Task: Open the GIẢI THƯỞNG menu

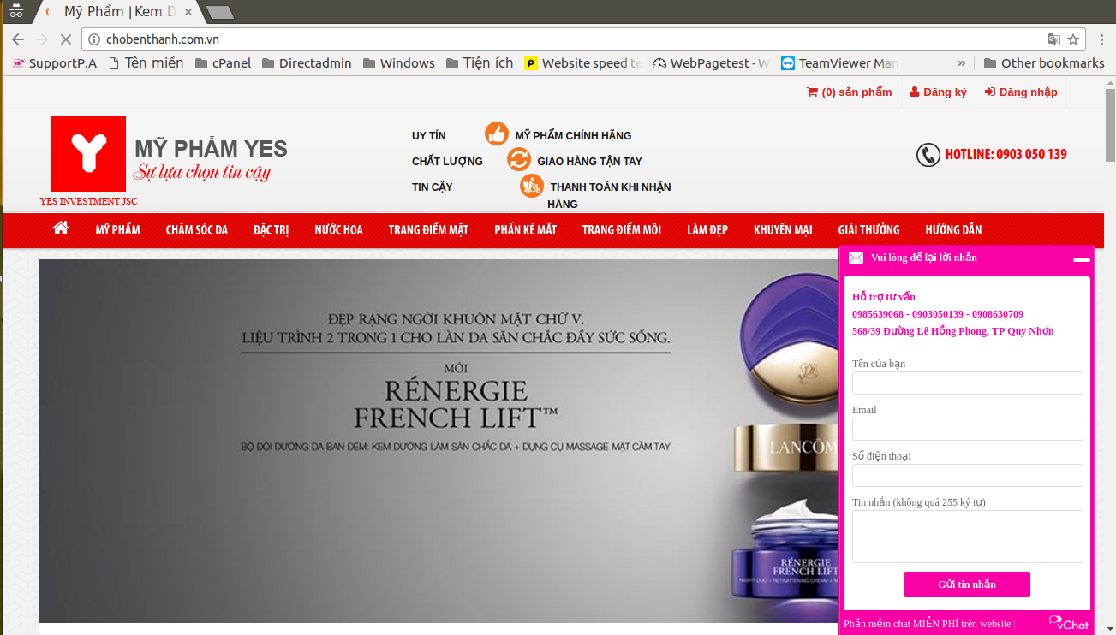Action: (869, 230)
